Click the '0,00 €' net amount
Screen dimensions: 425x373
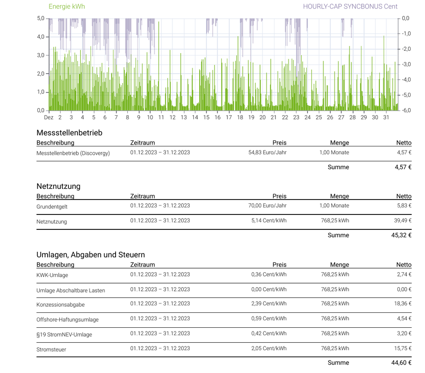pyautogui.click(x=404, y=290)
